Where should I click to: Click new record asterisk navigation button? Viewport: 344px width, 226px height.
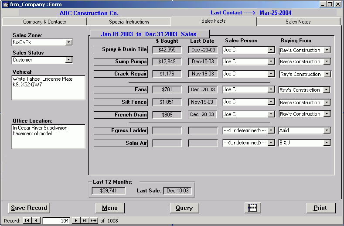pos(93,221)
